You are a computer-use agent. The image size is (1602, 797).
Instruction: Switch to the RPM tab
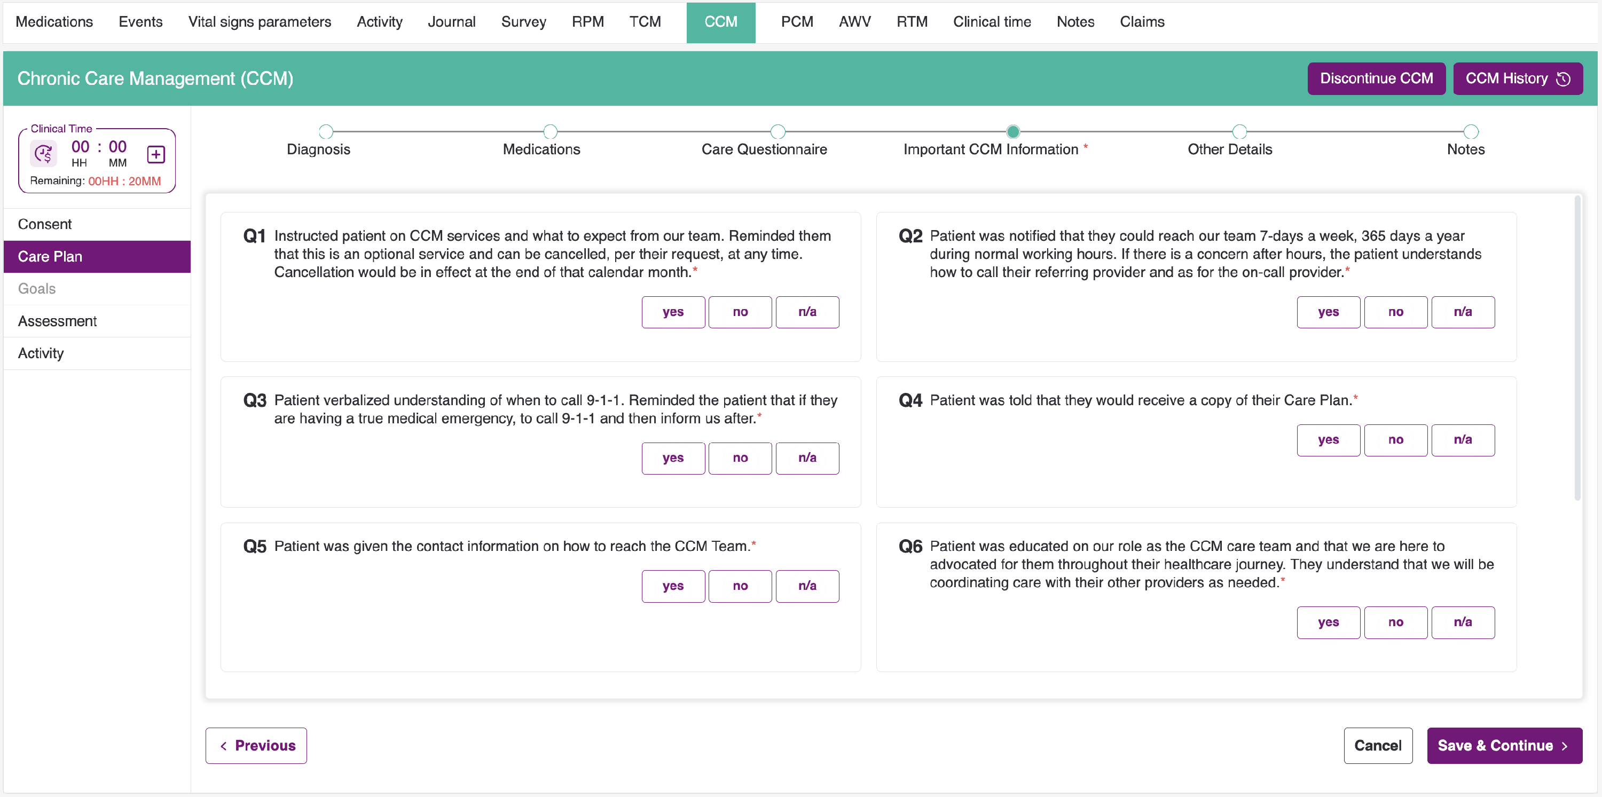click(x=588, y=22)
